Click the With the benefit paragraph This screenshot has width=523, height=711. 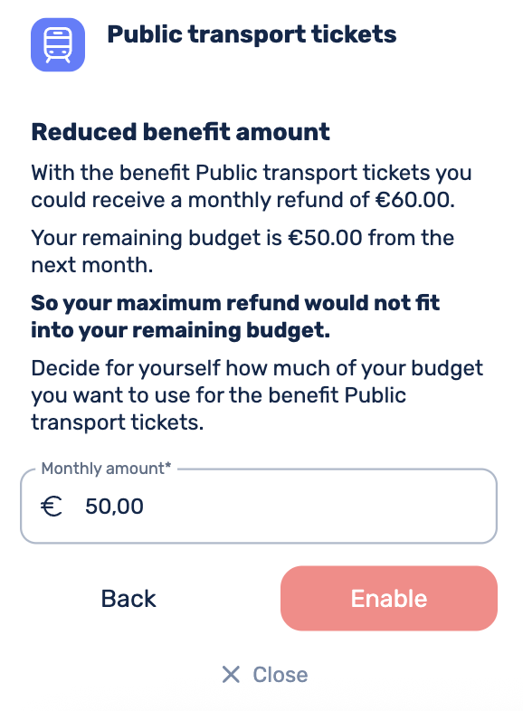(252, 186)
